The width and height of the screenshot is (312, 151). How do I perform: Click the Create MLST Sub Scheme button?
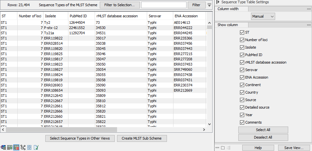point(141,138)
